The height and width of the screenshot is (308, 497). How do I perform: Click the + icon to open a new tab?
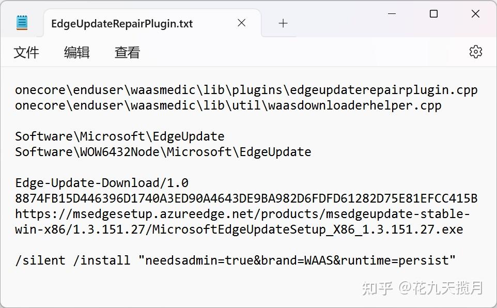[282, 23]
